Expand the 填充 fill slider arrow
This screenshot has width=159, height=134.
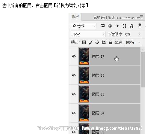coord(140,42)
